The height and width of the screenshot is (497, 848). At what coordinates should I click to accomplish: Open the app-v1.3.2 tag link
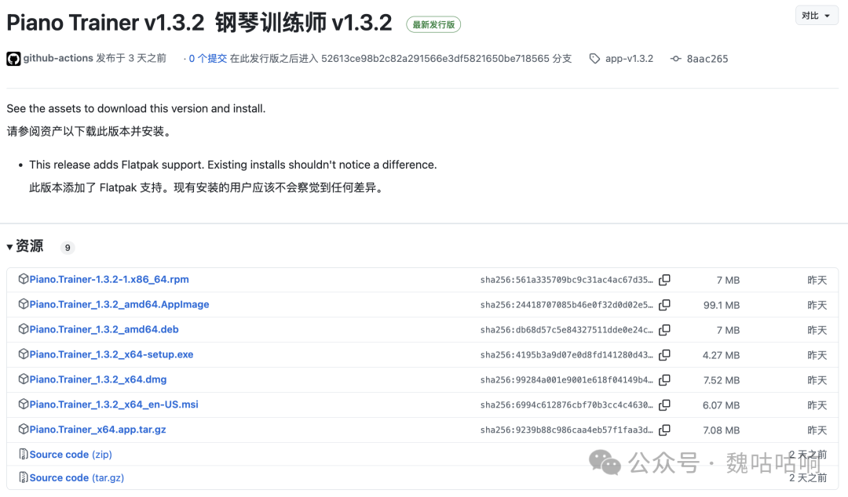click(x=629, y=58)
